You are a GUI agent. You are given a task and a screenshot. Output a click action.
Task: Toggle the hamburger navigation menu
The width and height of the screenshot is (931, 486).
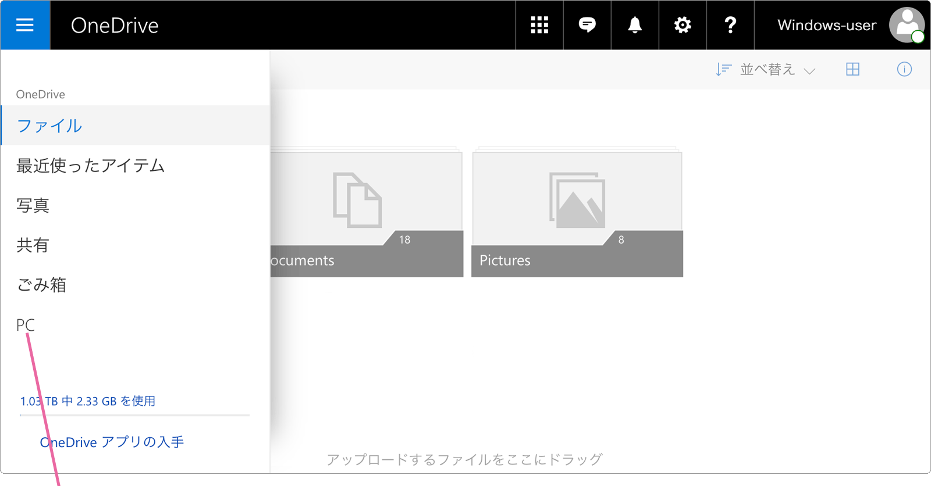pyautogui.click(x=25, y=25)
